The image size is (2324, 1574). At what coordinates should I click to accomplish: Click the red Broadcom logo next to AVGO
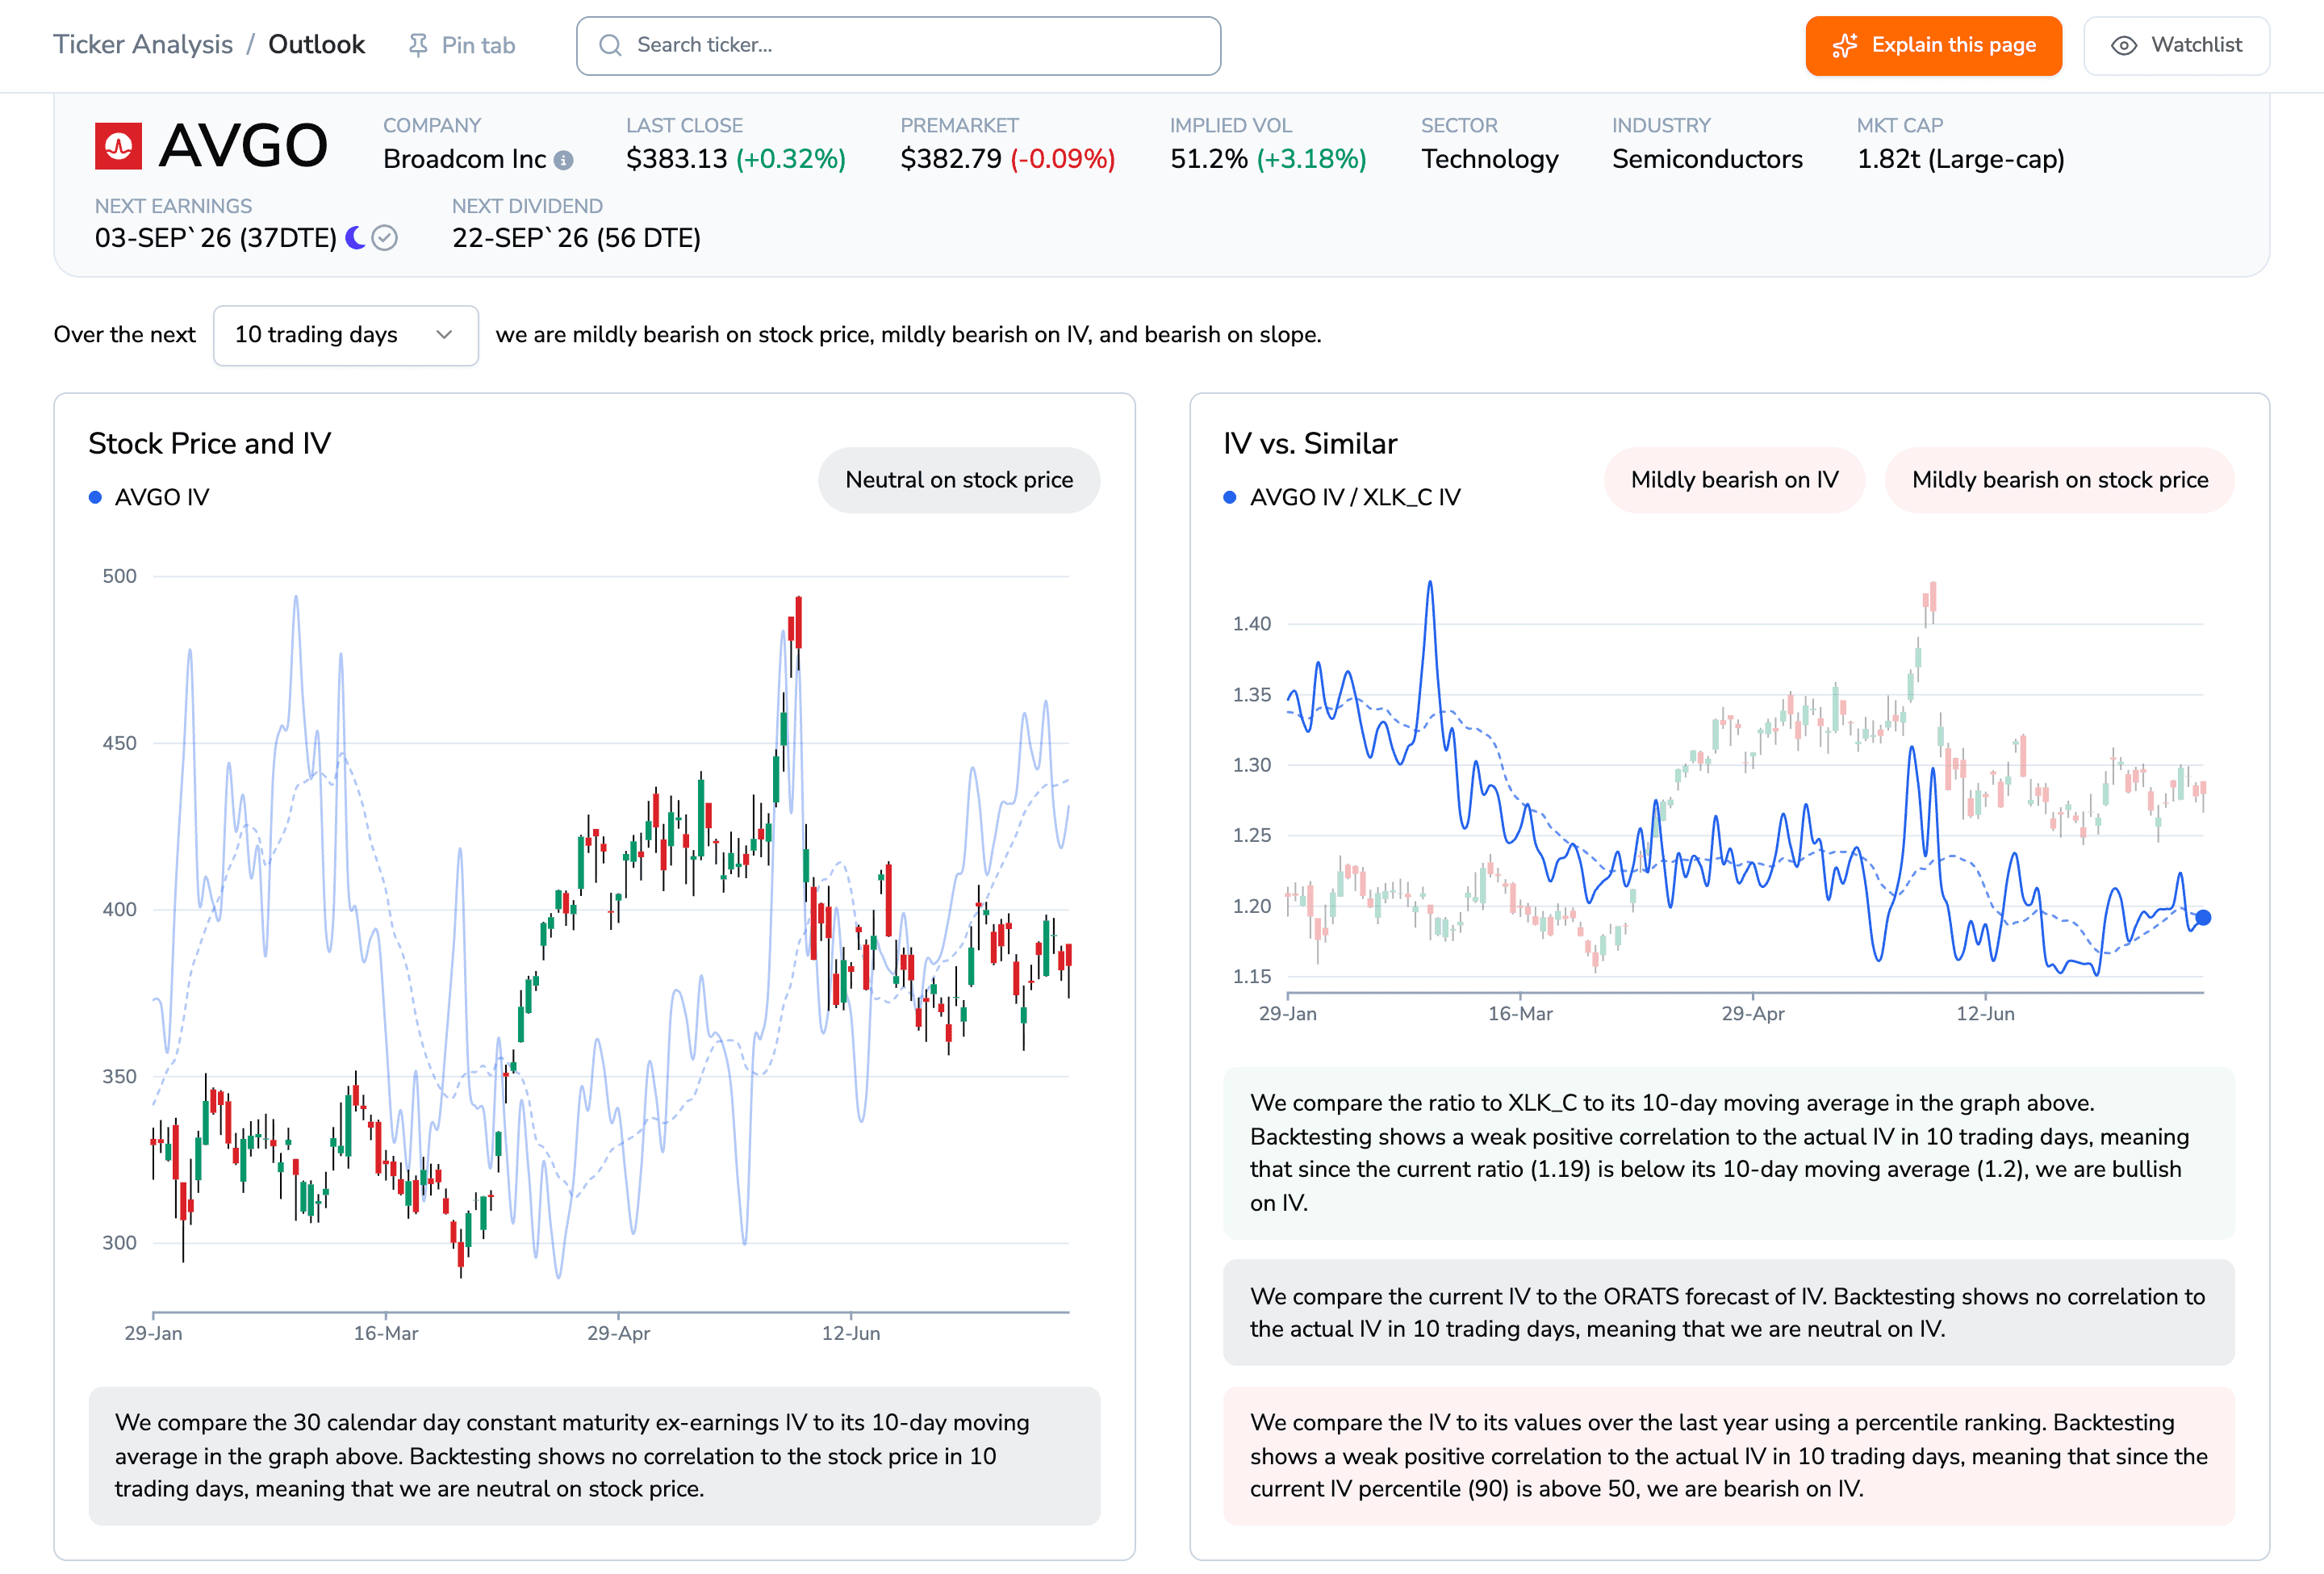[x=118, y=146]
